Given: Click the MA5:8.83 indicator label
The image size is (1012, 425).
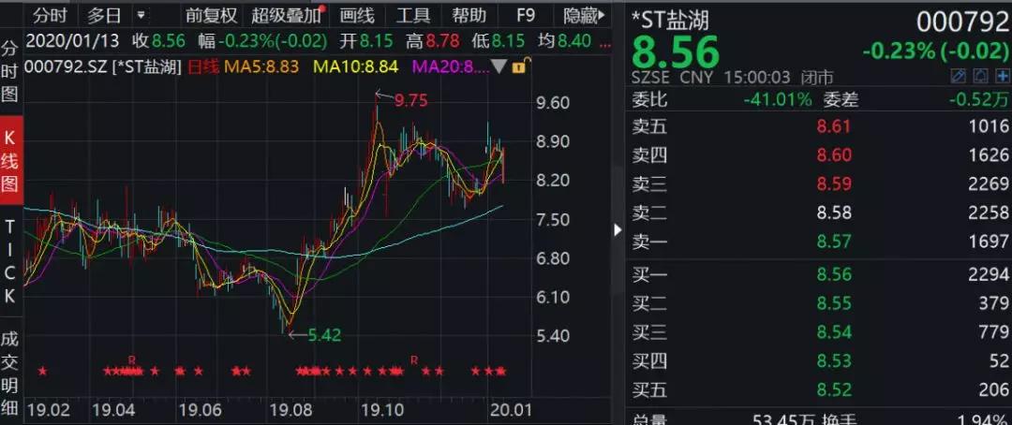Looking at the screenshot, I should pos(261,66).
